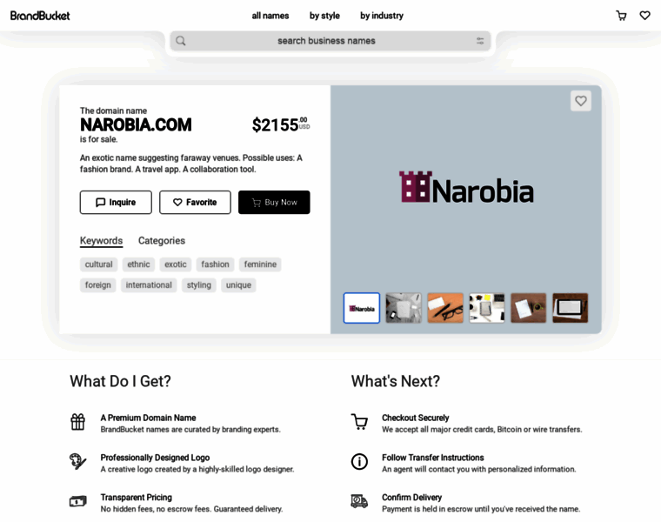
Task: Select the Narobia logo thumbnail
Action: tap(362, 308)
